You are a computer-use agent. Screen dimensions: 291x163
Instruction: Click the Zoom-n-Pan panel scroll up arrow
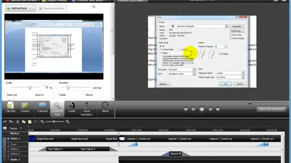point(112,5)
